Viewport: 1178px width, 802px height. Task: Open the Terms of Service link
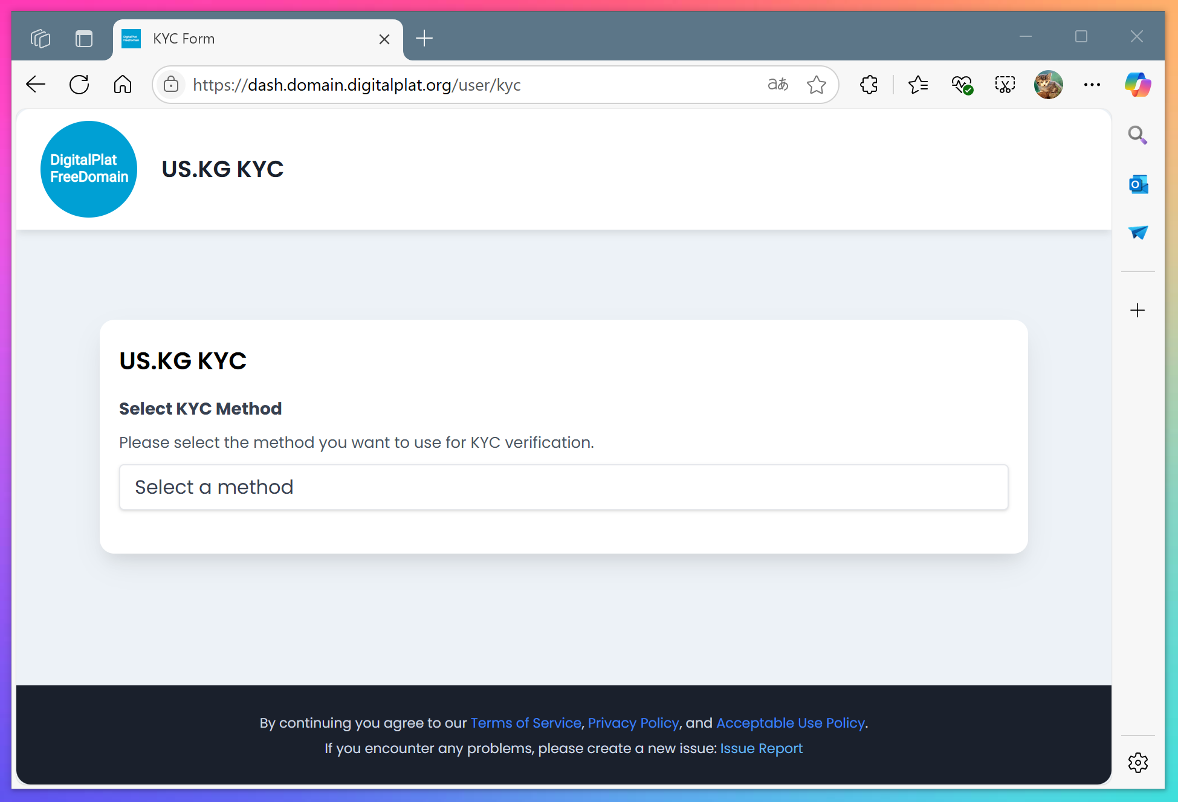(x=525, y=723)
